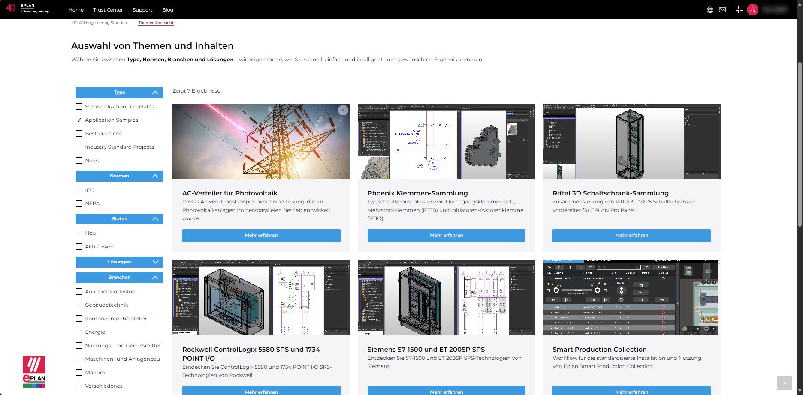The image size is (803, 395).
Task: Click Mehr erfahren under Rittal 3D Schaltschrank-Sammlung
Action: 631,236
